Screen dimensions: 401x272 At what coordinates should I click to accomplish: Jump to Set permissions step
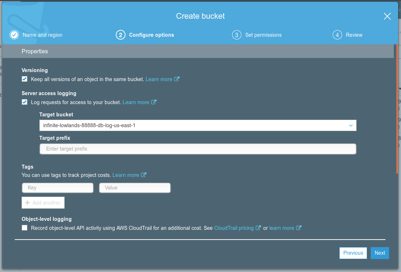[x=263, y=35]
